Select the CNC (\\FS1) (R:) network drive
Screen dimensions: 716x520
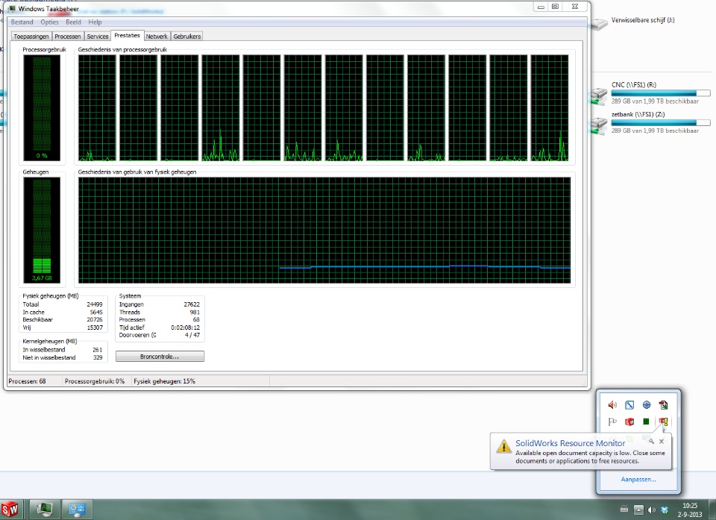click(x=650, y=93)
